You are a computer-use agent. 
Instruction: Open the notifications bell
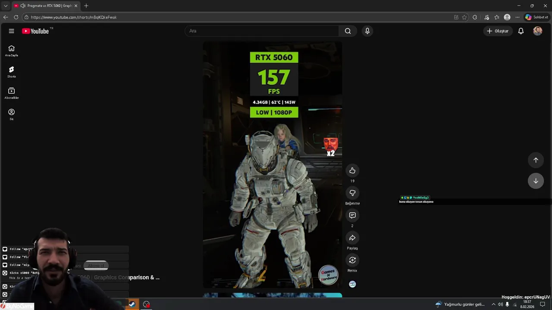[x=521, y=31]
